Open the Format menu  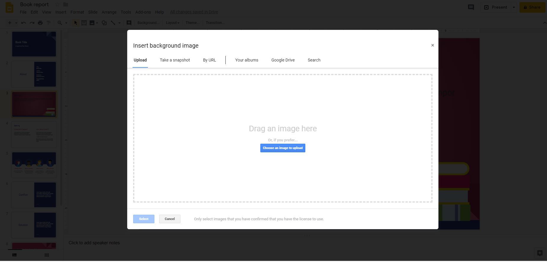tap(77, 12)
